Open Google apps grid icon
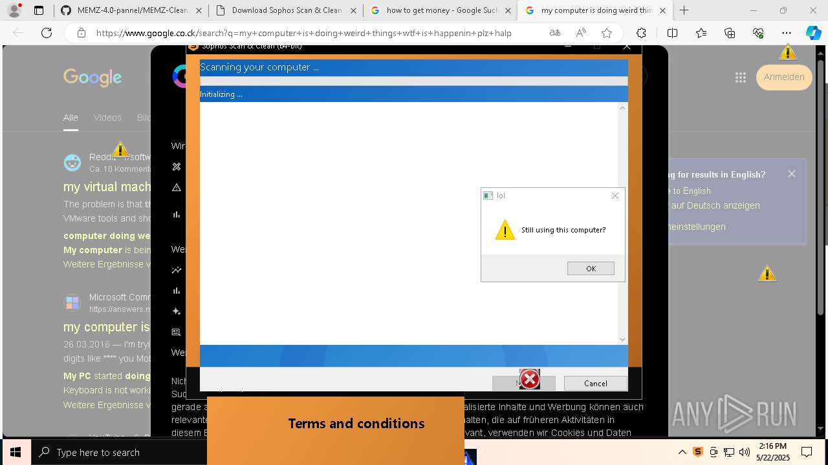 pos(741,77)
